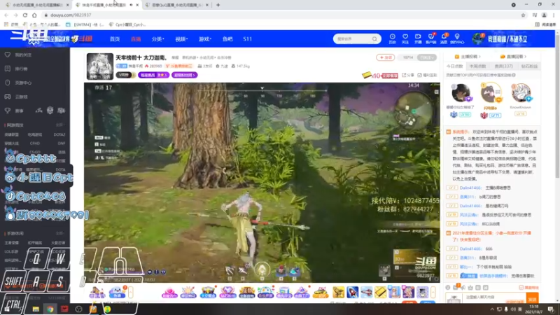Image resolution: width=560 pixels, height=315 pixels.
Task: Expand the arrow next to fish ball icon
Action: coord(131,292)
